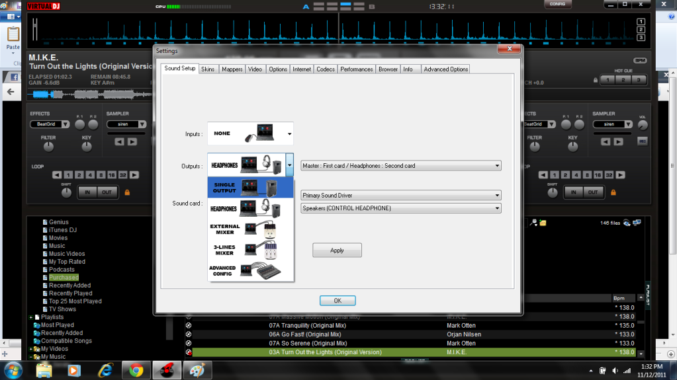Set left deck loop length to 32

122,175
